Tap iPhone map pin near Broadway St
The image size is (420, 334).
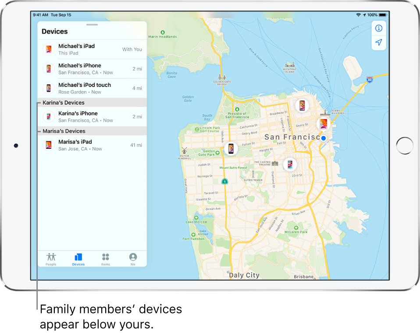(x=302, y=105)
